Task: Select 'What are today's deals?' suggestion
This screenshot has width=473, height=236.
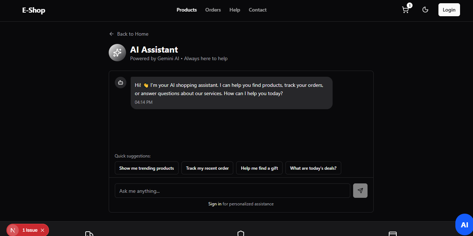Action: tap(313, 168)
